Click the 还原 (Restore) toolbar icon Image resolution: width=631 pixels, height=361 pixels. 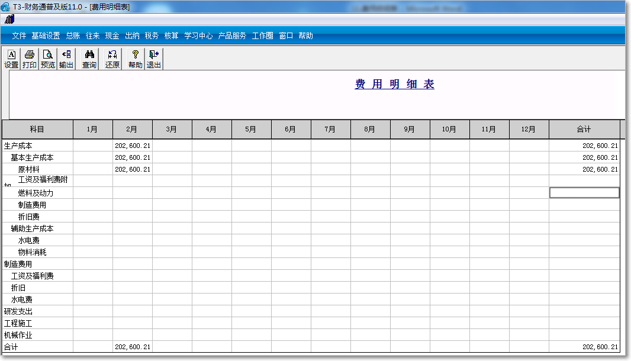(112, 59)
